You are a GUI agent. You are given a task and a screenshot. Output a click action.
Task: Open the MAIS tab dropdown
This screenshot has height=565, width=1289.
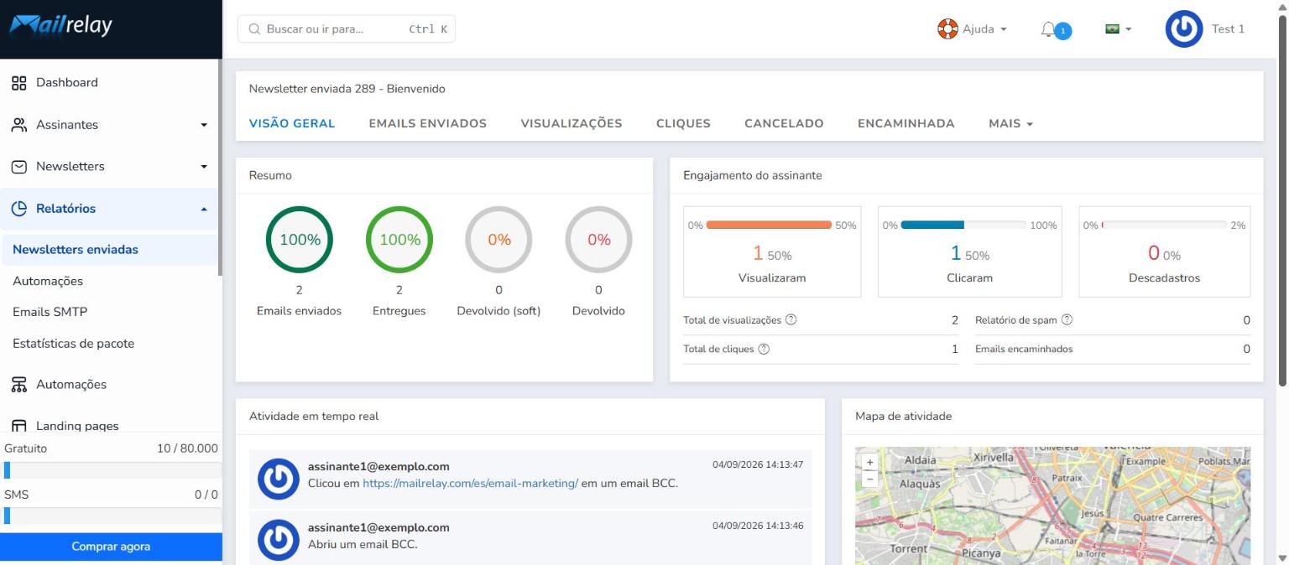coord(1010,123)
